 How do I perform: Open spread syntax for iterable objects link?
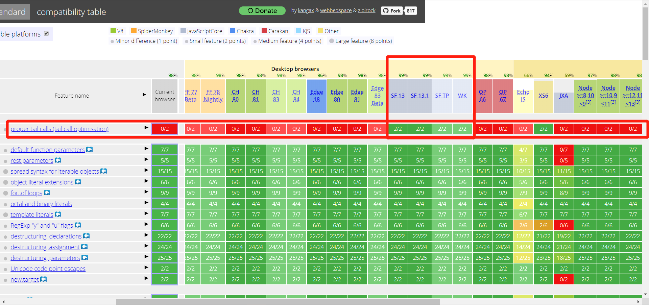point(55,171)
